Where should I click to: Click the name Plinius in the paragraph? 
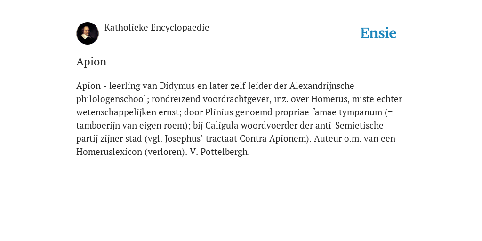(x=219, y=112)
